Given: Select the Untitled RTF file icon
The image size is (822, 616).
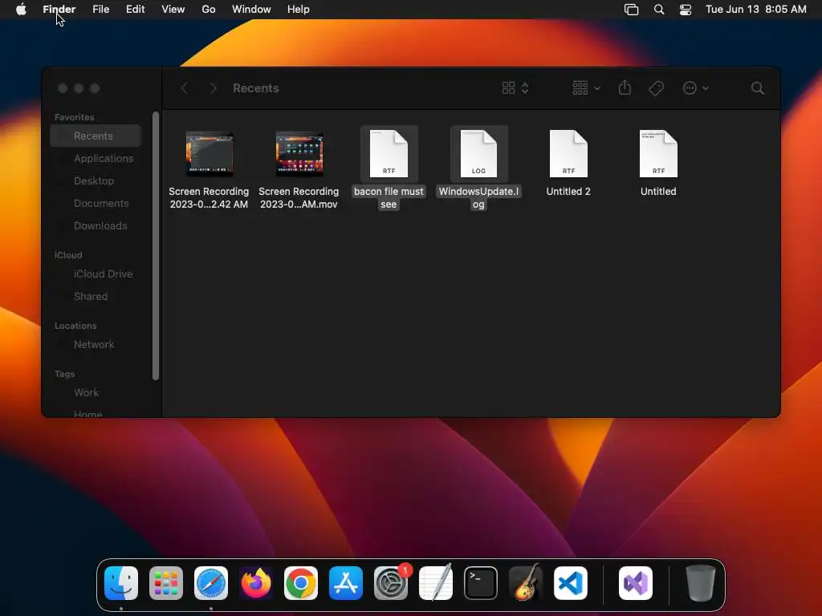Looking at the screenshot, I should coord(658,153).
